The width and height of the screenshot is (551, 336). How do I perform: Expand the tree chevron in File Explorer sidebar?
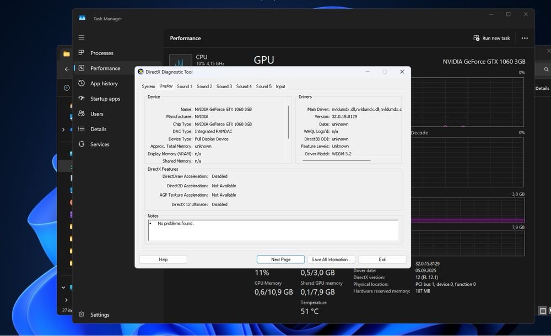pyautogui.click(x=63, y=129)
